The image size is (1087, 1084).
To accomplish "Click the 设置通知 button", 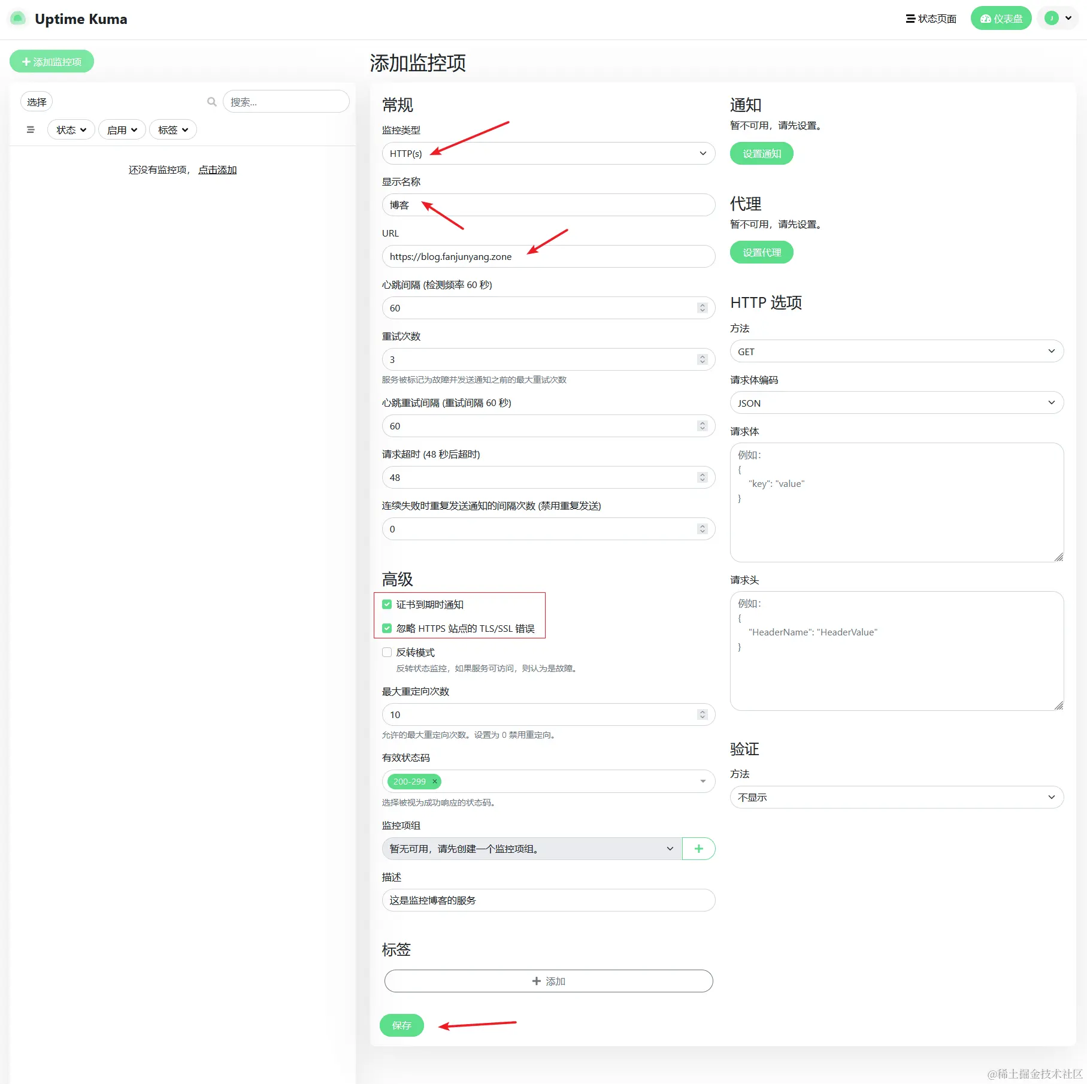I will point(761,154).
